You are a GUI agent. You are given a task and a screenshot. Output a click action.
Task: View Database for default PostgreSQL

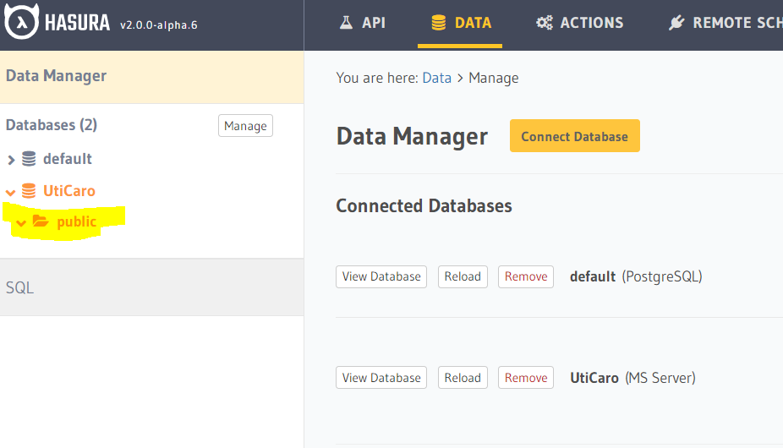pos(381,276)
